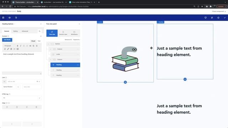Insert link with chain icon
The height and width of the screenshot is (128, 228).
(8, 49)
